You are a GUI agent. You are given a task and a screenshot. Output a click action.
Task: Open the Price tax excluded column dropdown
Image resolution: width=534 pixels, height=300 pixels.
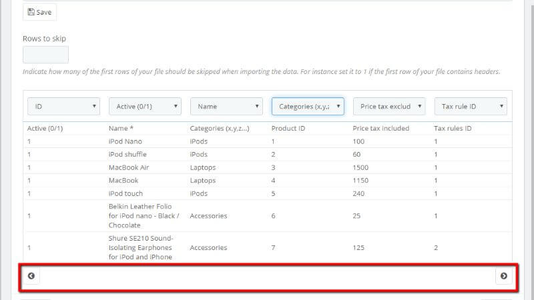click(389, 107)
